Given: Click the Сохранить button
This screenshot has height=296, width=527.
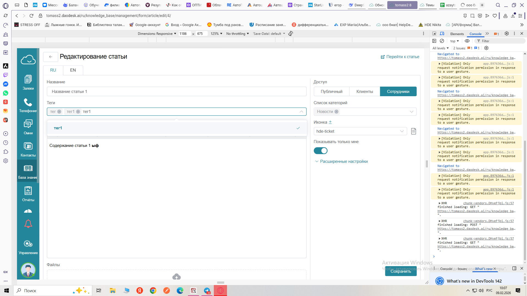Looking at the screenshot, I should pos(400,271).
